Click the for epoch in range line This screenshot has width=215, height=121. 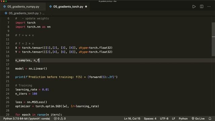[39, 115]
